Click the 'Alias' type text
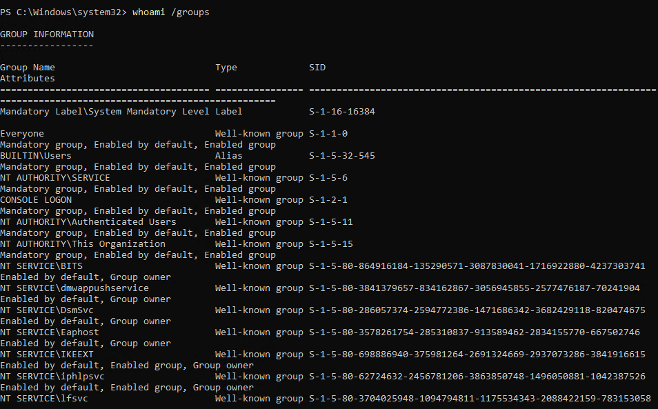This screenshot has width=658, height=409. [x=228, y=156]
